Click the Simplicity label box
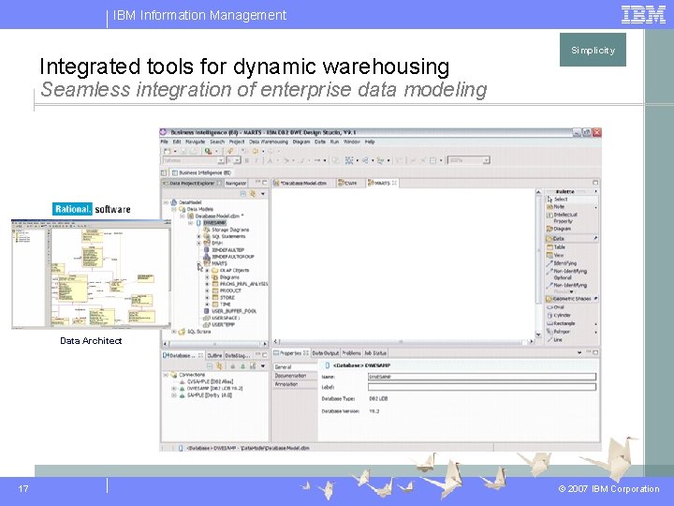 pos(593,50)
